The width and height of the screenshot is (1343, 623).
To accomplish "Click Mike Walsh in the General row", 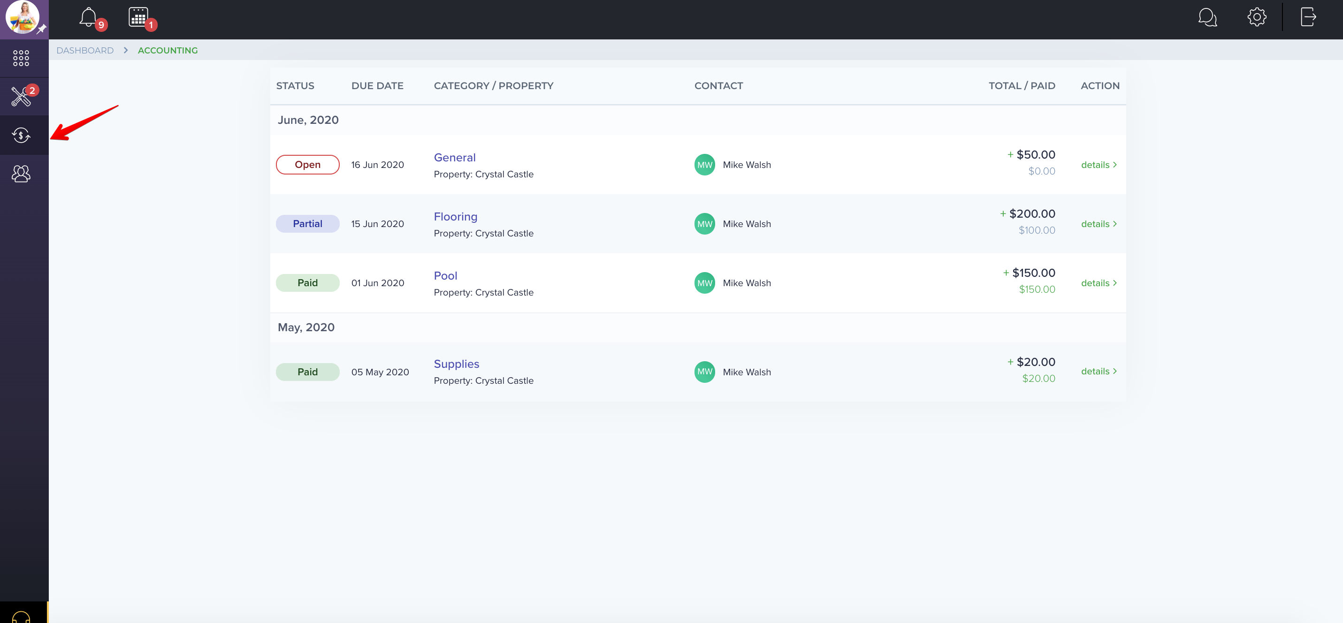I will [747, 165].
